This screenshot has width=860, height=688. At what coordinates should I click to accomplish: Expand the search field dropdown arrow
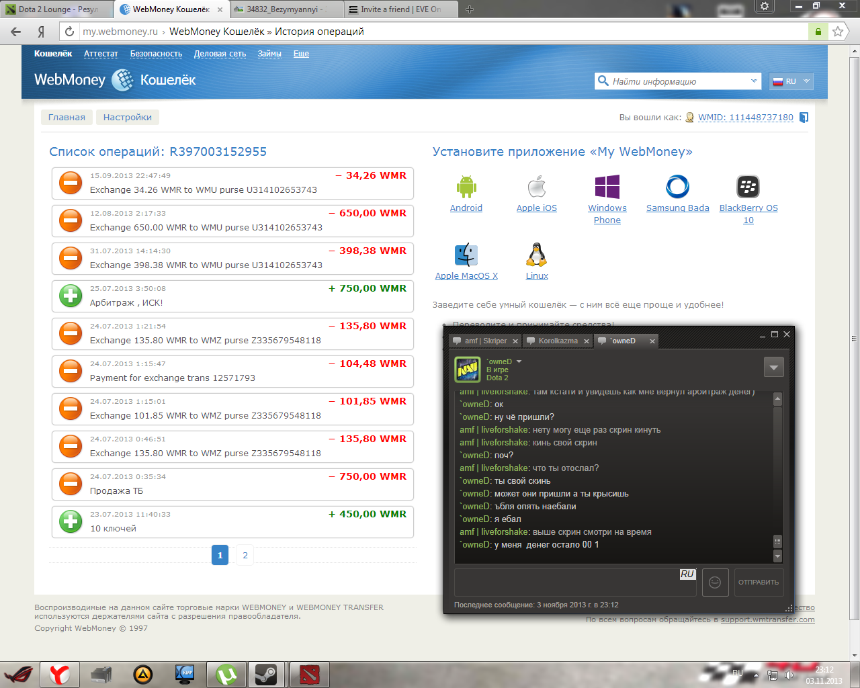point(754,81)
